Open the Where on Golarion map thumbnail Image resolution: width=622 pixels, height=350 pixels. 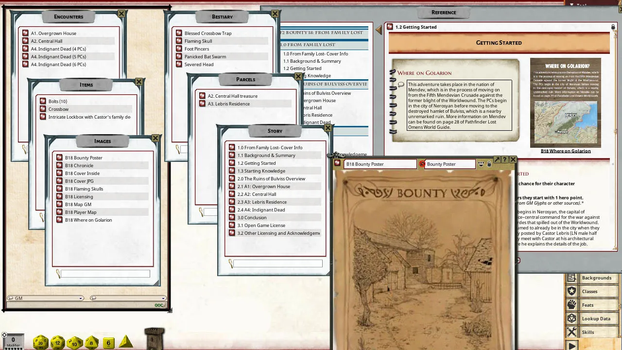tap(566, 103)
